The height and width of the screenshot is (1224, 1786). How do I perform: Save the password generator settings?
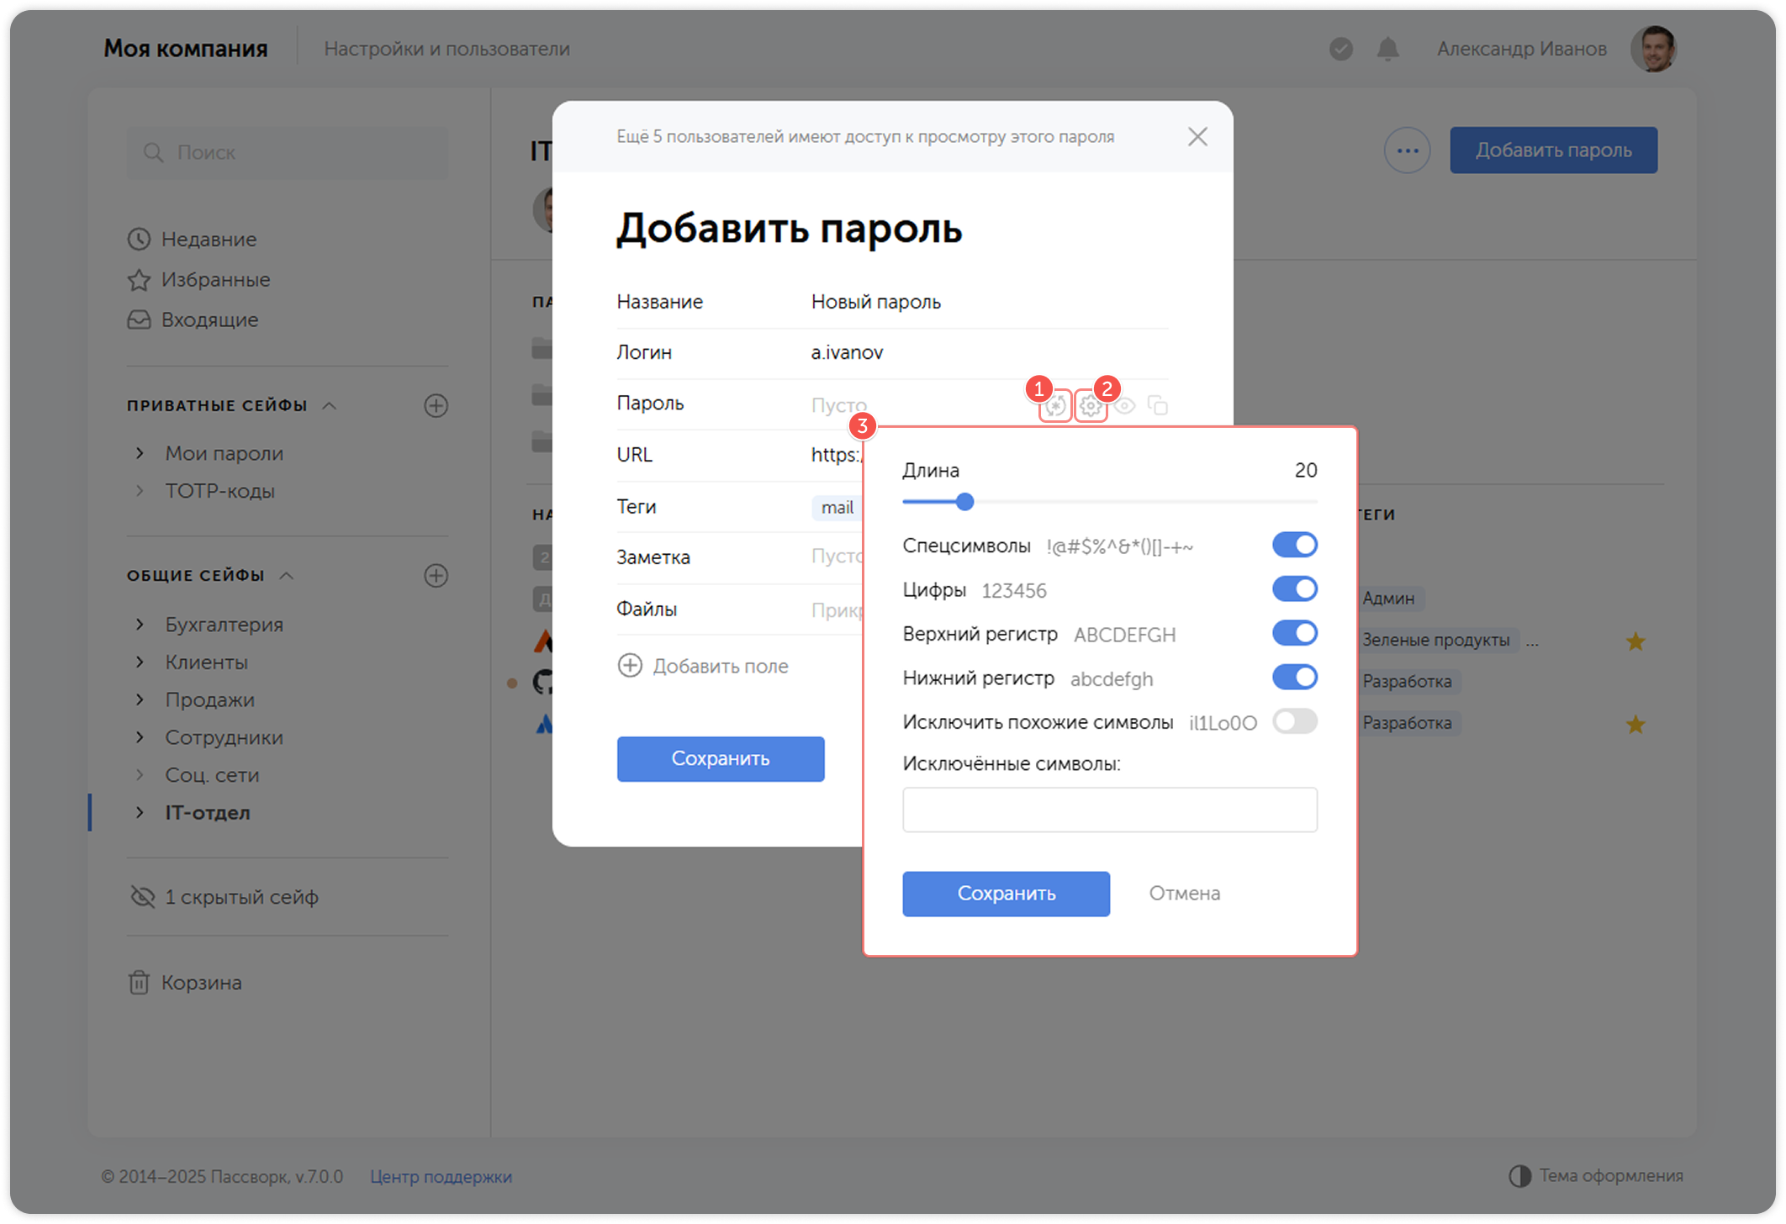point(1007,894)
